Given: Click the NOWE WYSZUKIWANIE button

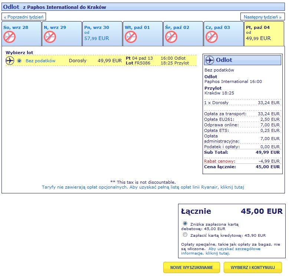Looking at the screenshot, I should click(x=191, y=267).
